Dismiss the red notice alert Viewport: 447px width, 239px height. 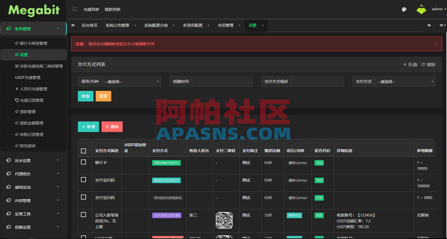point(436,44)
